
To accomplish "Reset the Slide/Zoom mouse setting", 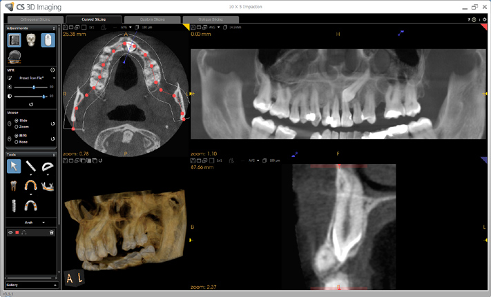I will coord(52,123).
